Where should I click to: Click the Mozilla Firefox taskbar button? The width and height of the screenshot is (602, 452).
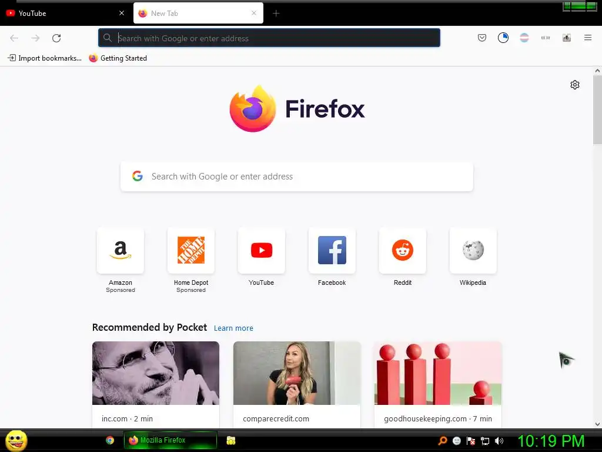(x=170, y=440)
